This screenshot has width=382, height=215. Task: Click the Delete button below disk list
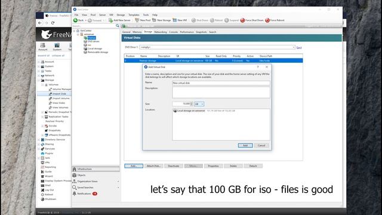click(x=233, y=166)
